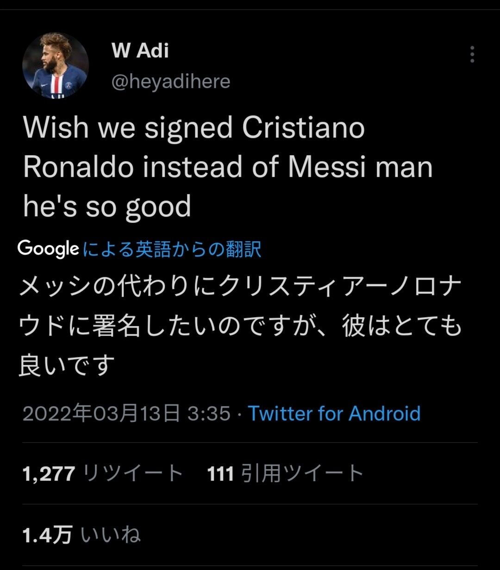Open the 引用ツイート quote tweets label
Viewport: 500px width, 570px height.
302,473
